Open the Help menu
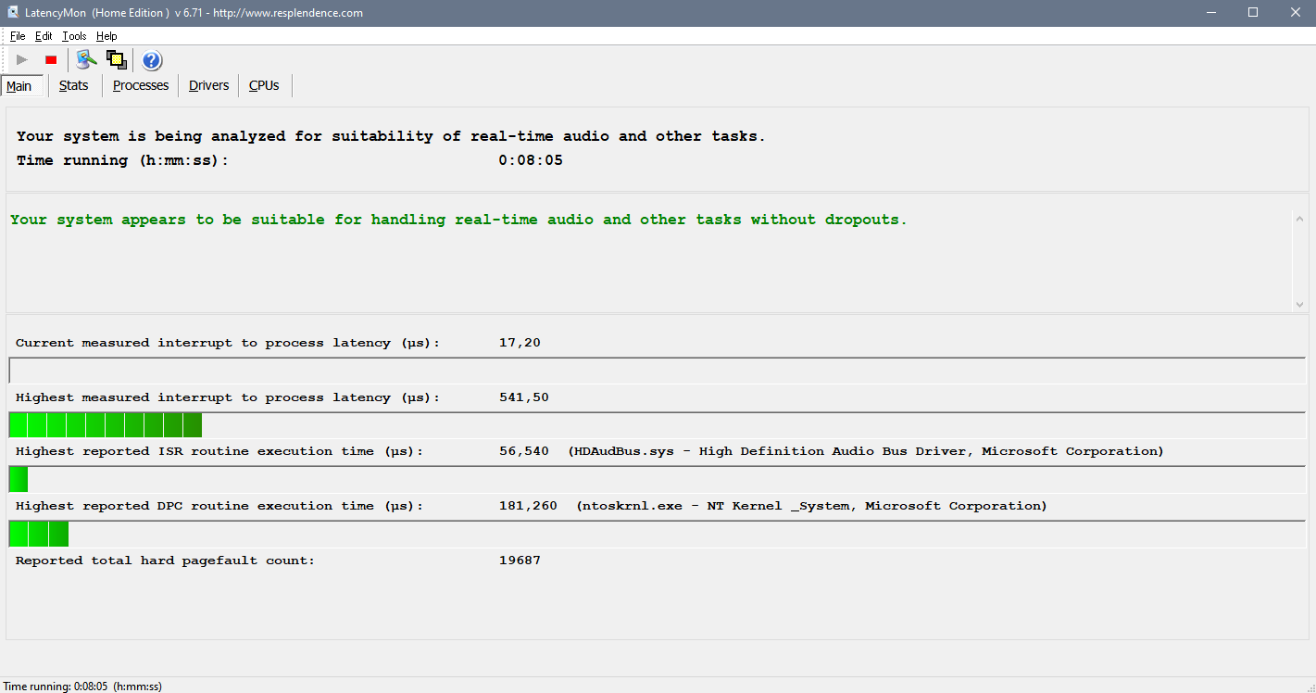 pos(107,36)
